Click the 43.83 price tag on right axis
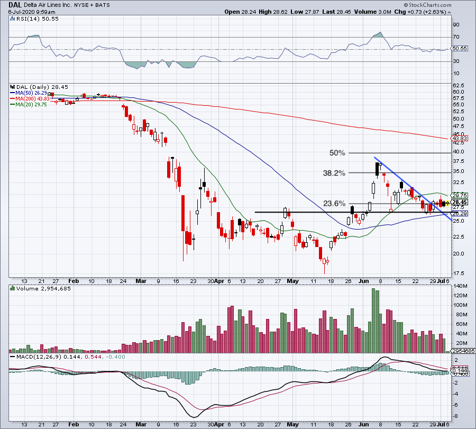476x429 pixels. click(x=459, y=139)
